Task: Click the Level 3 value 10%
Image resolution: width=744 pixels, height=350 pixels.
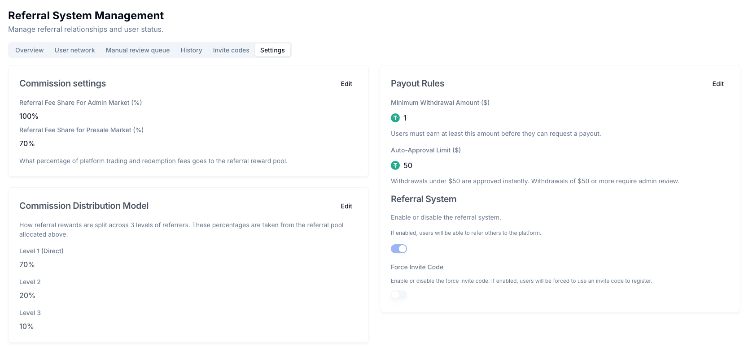Action: point(26,326)
